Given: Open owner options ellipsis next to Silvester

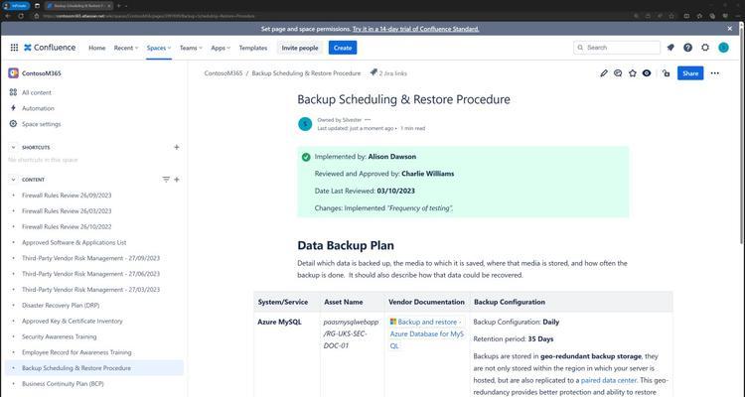Looking at the screenshot, I should (x=368, y=120).
